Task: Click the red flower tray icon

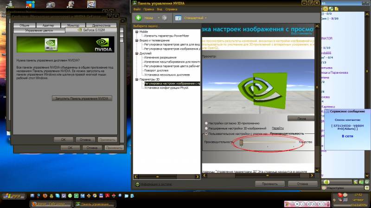Action: coord(340,195)
